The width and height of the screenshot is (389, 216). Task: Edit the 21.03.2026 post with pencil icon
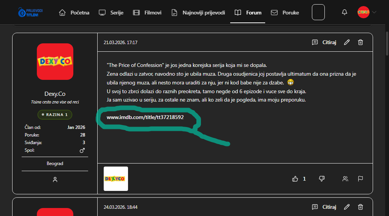(x=347, y=43)
